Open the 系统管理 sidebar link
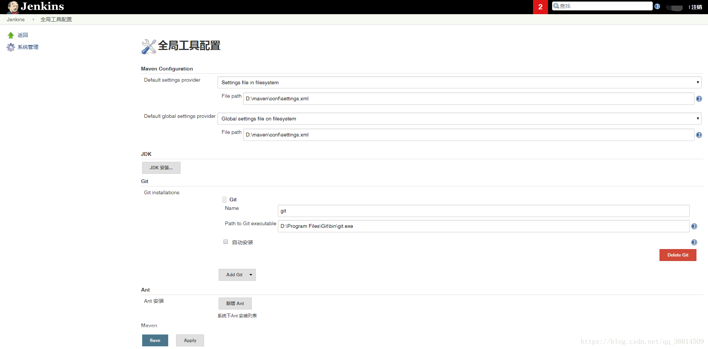Viewport: 708px width, 349px height. click(28, 47)
